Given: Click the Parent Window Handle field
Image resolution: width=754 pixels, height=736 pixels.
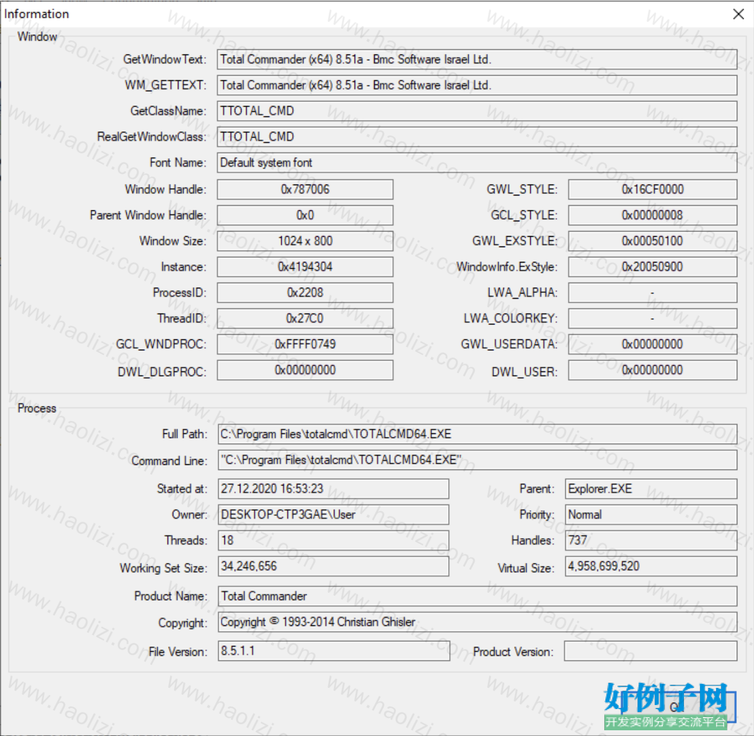Looking at the screenshot, I should 305,216.
